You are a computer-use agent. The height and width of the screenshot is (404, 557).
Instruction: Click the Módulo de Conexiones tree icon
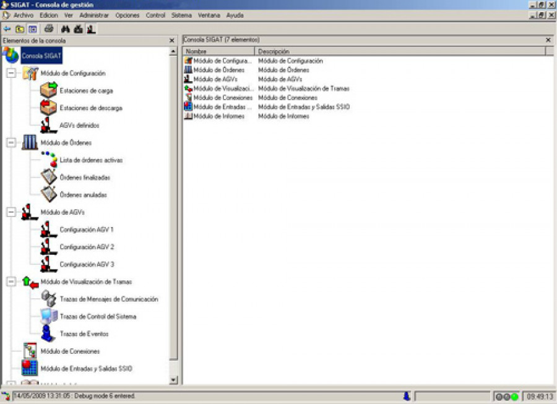[x=30, y=351]
